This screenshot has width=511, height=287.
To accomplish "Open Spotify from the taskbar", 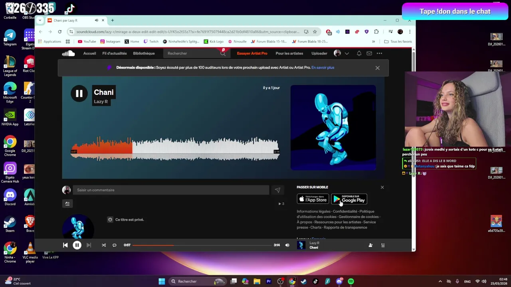I will [351, 281].
